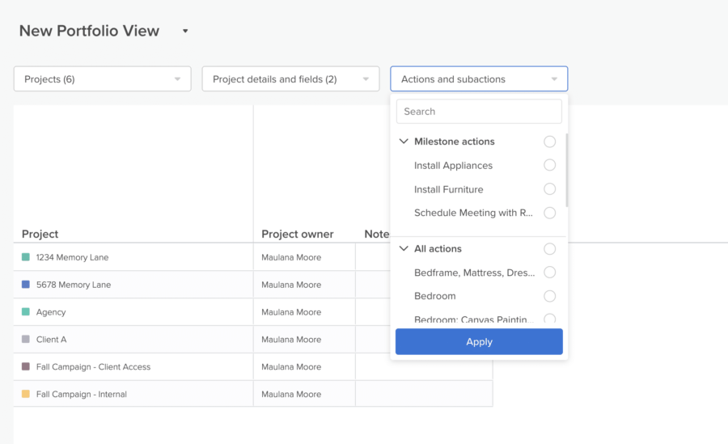Select the Milestone actions radio circle
728x444 pixels.
tap(550, 142)
